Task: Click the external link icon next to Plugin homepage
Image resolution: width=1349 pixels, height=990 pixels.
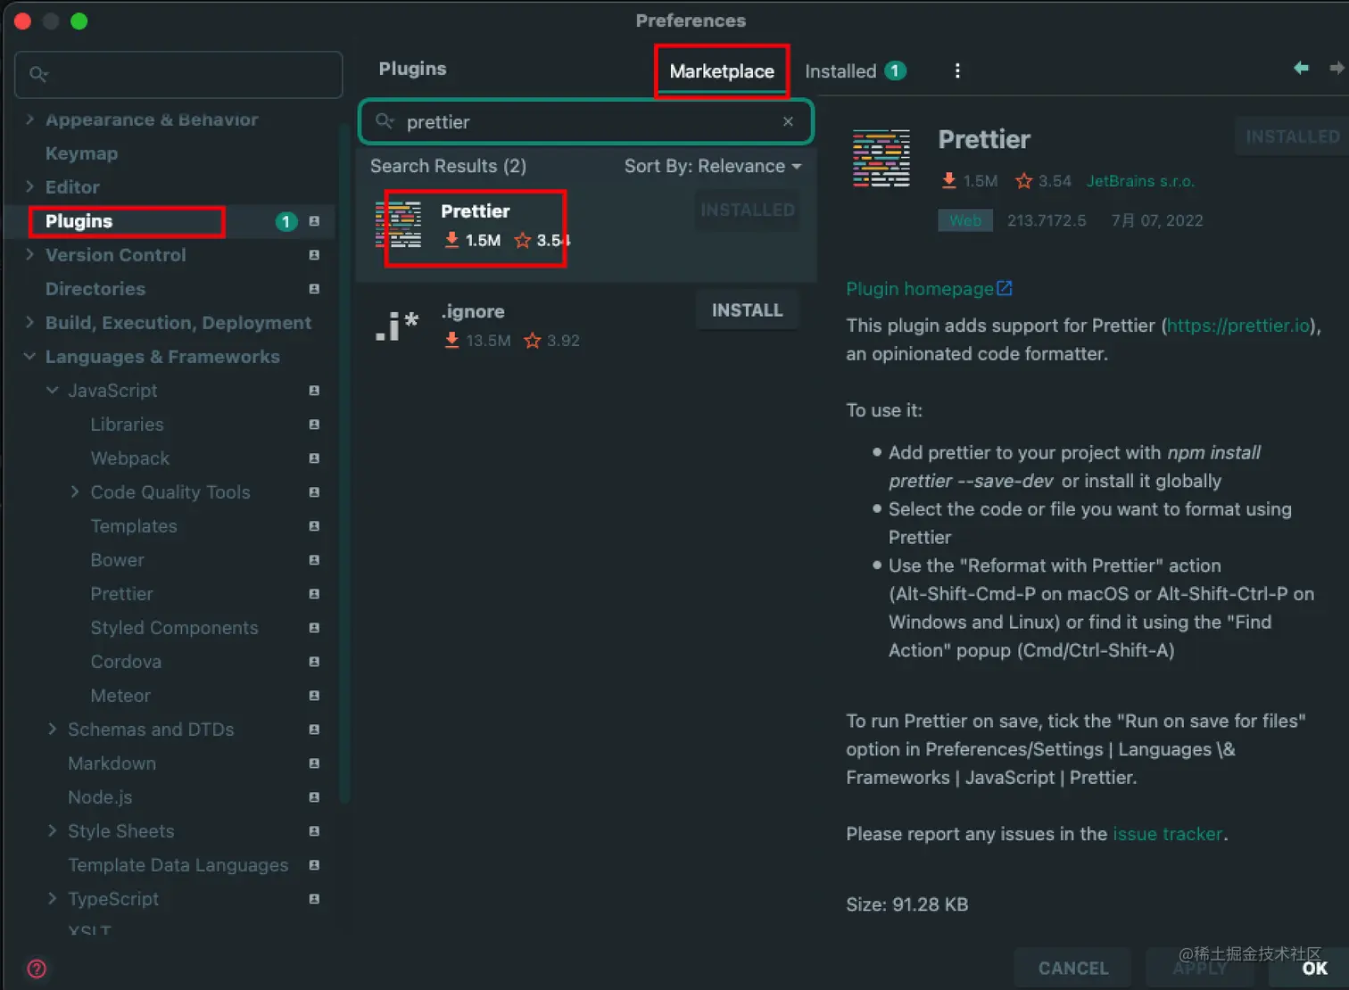Action: point(1005,288)
